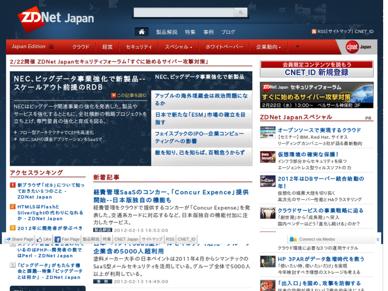The width and height of the screenshot is (388, 291).
Task: Click the Meebo chat icon
Action: [x=293, y=239]
